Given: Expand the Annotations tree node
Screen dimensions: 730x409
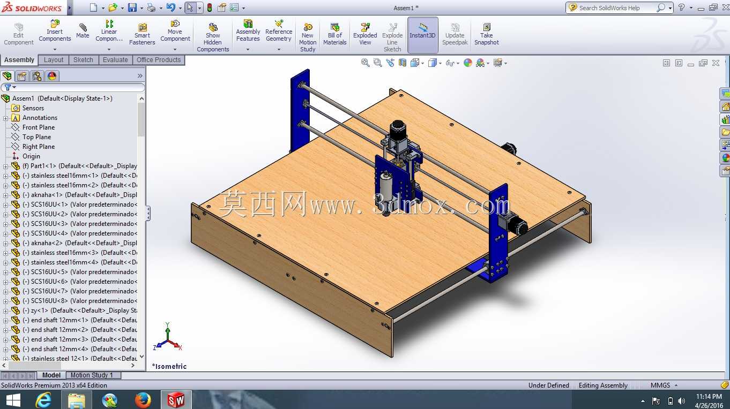Looking at the screenshot, I should click(x=5, y=118).
